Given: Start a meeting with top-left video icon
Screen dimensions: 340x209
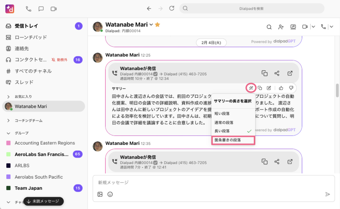Looking at the screenshot, I should tap(53, 9).
